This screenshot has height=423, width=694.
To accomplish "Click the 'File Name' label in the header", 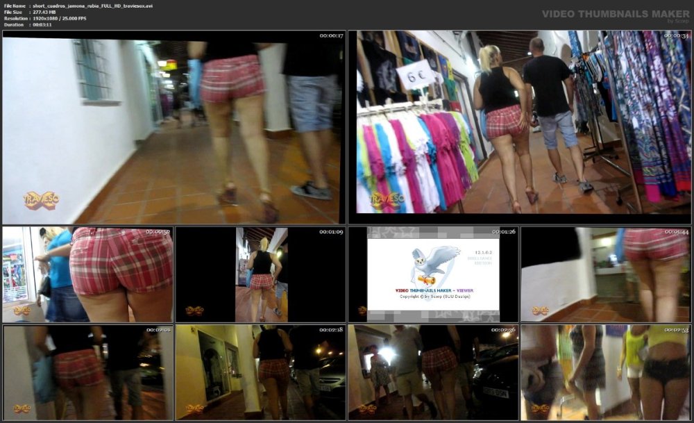I will click(x=15, y=6).
